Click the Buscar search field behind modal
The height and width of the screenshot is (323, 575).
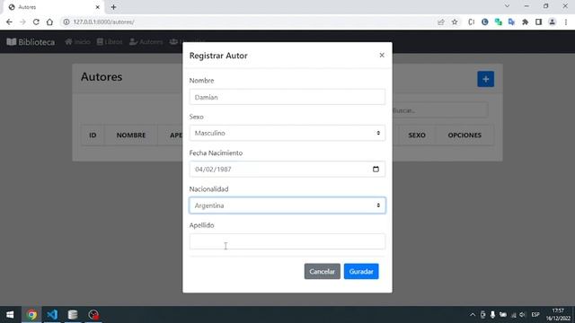point(439,110)
